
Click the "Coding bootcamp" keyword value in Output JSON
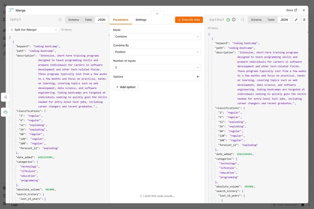click(x=245, y=43)
